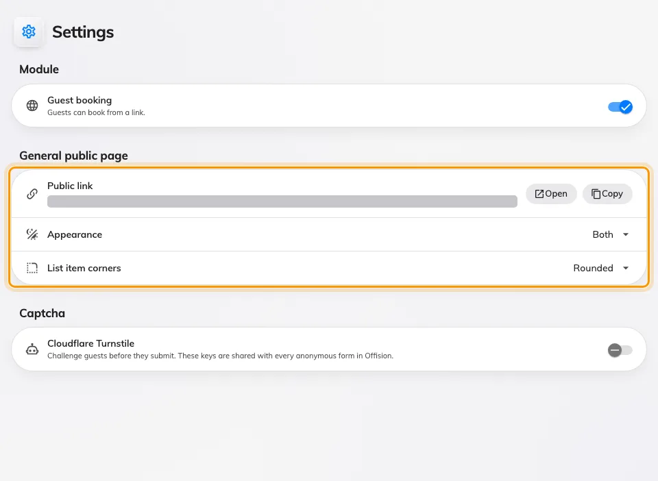This screenshot has height=481, width=658.
Task: Click the General public page heading
Action: coord(73,156)
